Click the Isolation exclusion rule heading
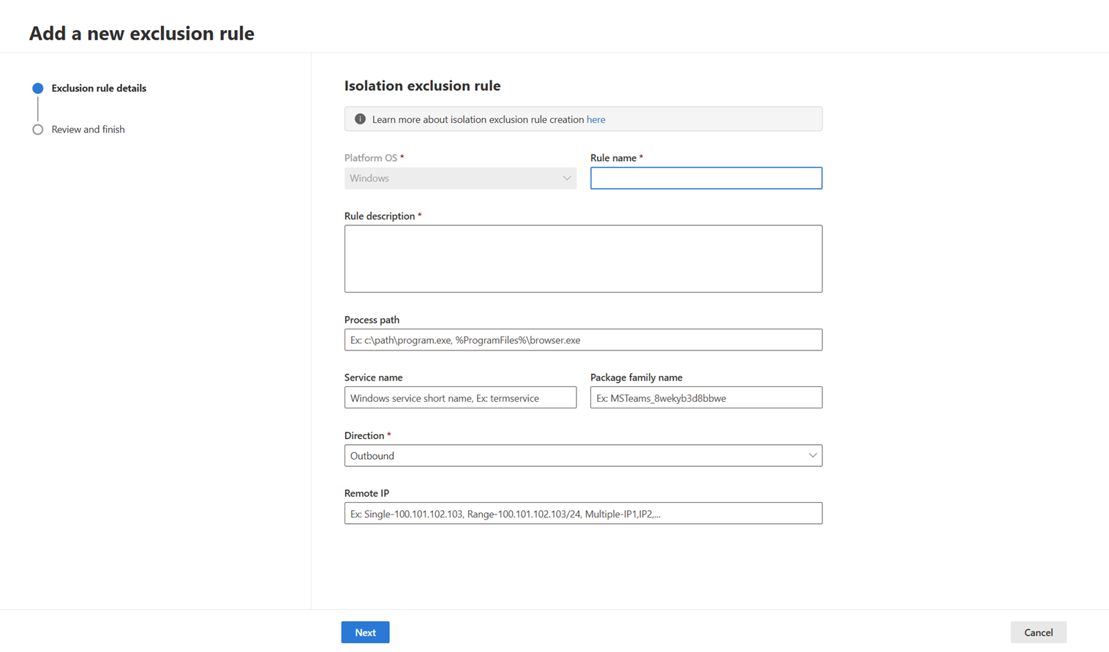The image size is (1109, 652). pyautogui.click(x=422, y=86)
